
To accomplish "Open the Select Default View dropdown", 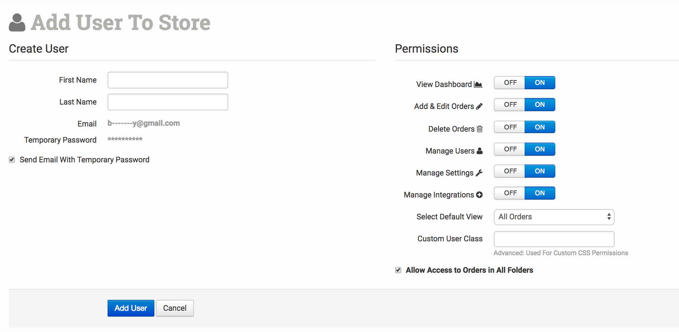I will coord(554,217).
